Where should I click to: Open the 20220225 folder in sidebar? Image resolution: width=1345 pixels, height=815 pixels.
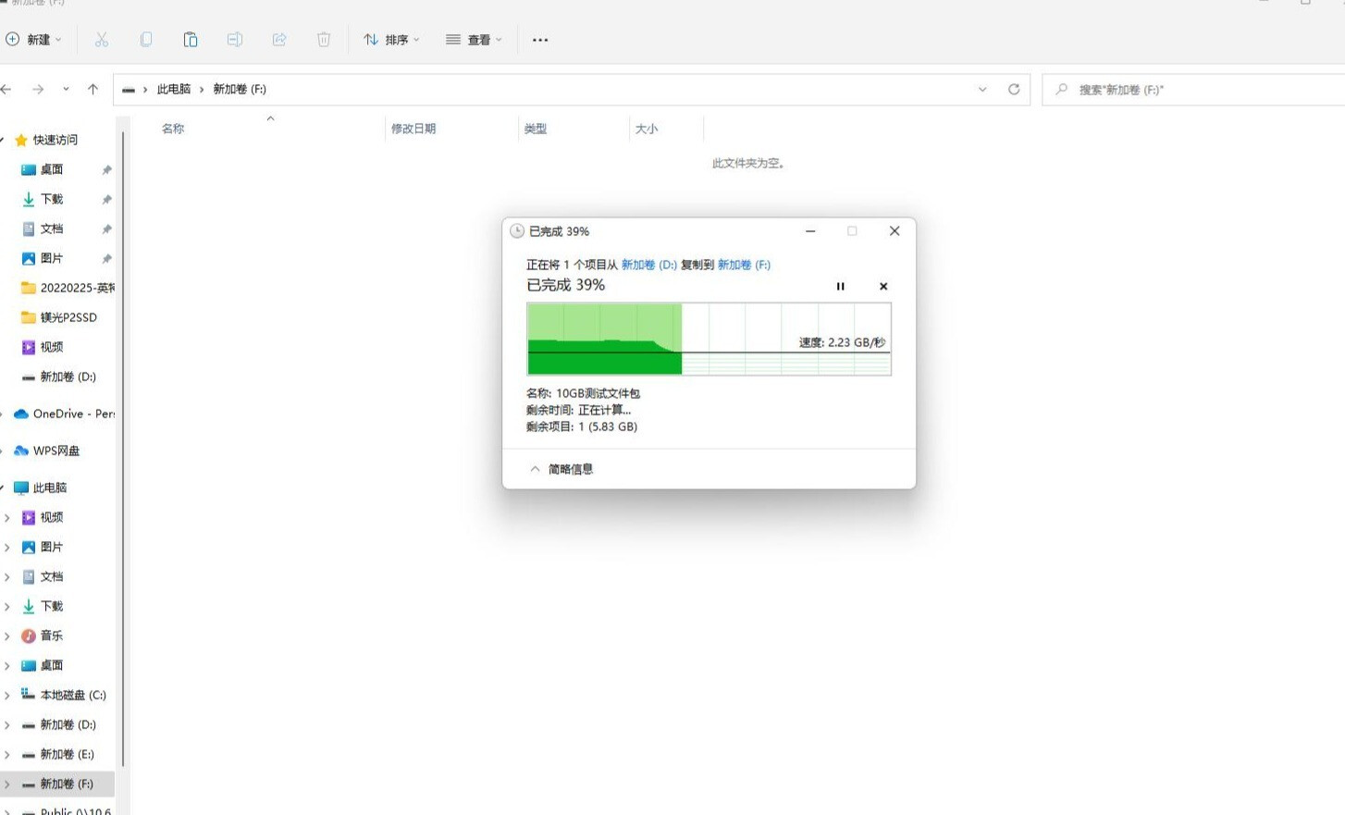[x=68, y=288]
